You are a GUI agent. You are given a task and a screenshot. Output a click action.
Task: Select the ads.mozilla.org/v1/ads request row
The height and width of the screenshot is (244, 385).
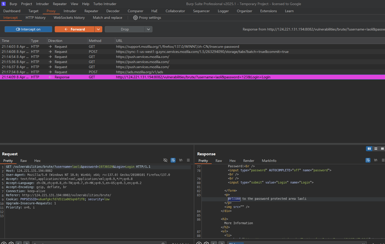click(x=192, y=72)
